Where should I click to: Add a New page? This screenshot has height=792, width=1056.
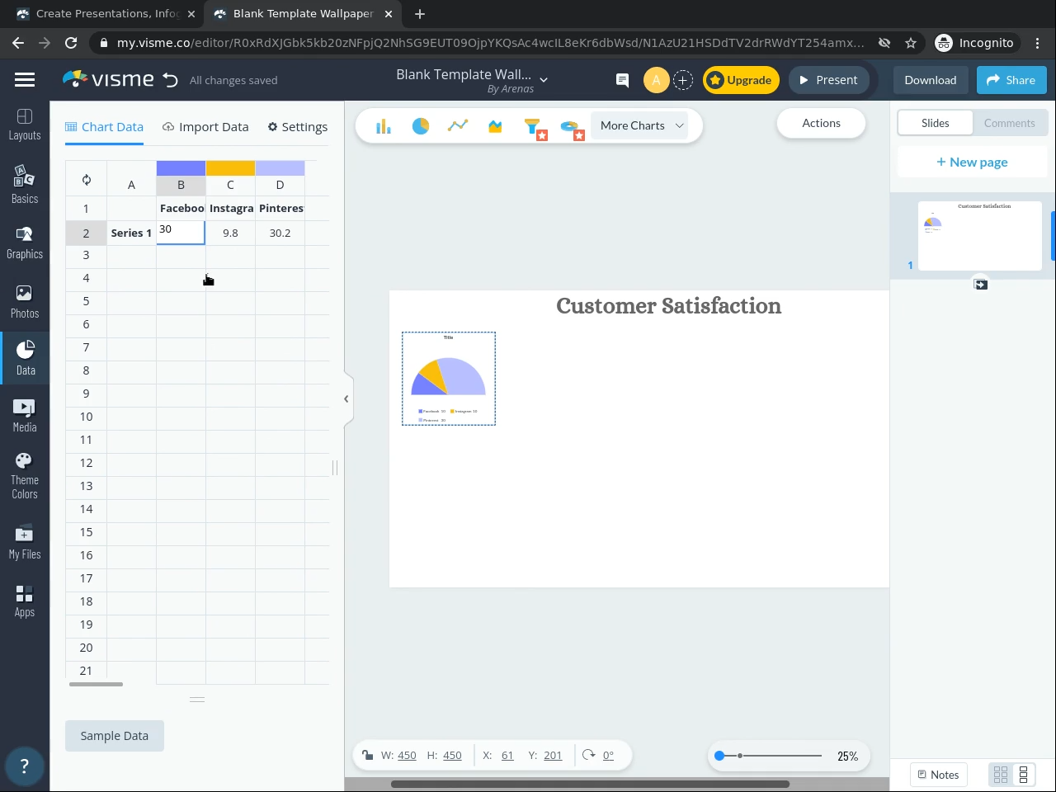972,162
